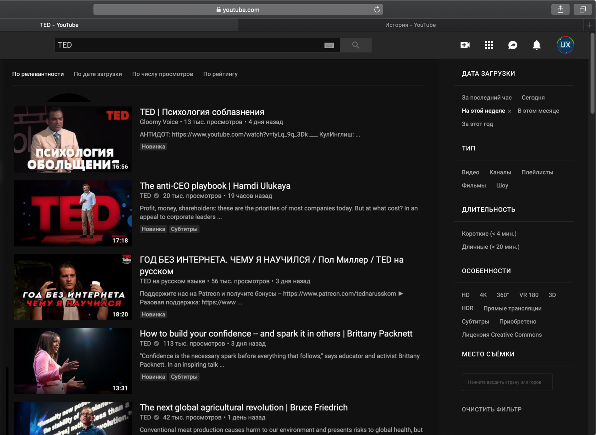
Task: Sort by 'По релевантности'
Action: [38, 74]
